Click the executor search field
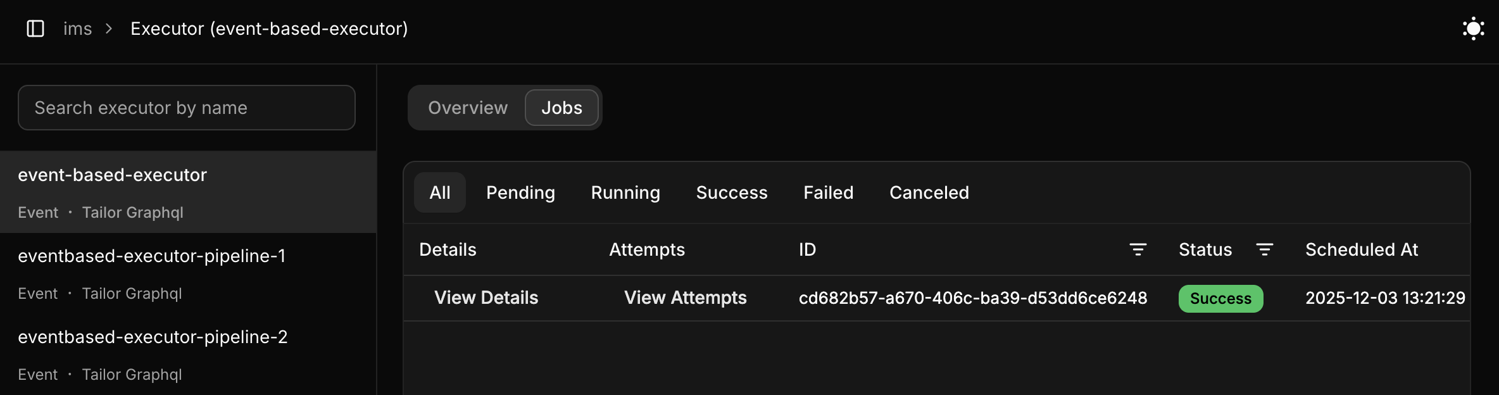This screenshot has width=1499, height=395. [186, 108]
